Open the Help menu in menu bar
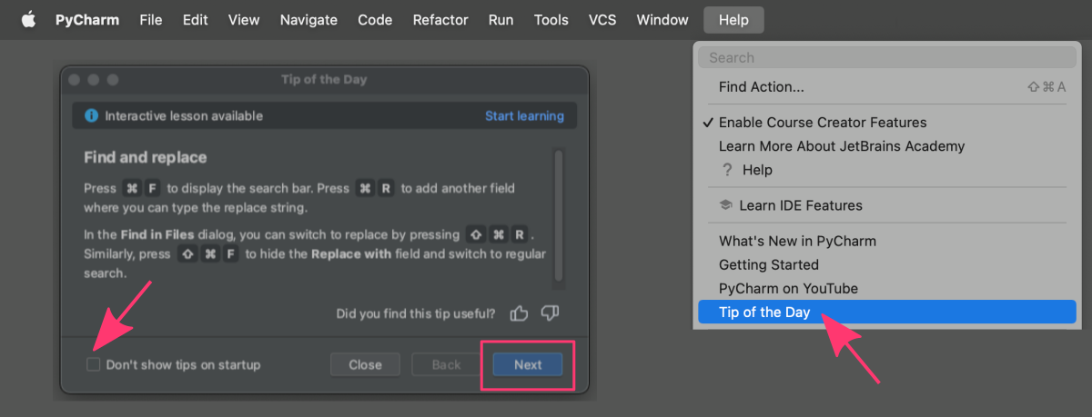Screen dimensions: 1092x417 pyautogui.click(x=733, y=19)
